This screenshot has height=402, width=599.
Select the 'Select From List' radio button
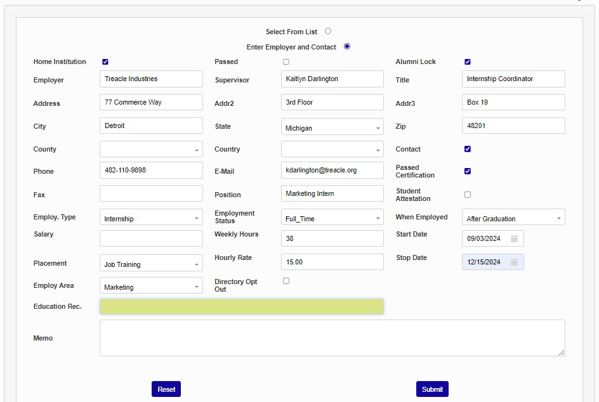click(x=328, y=31)
